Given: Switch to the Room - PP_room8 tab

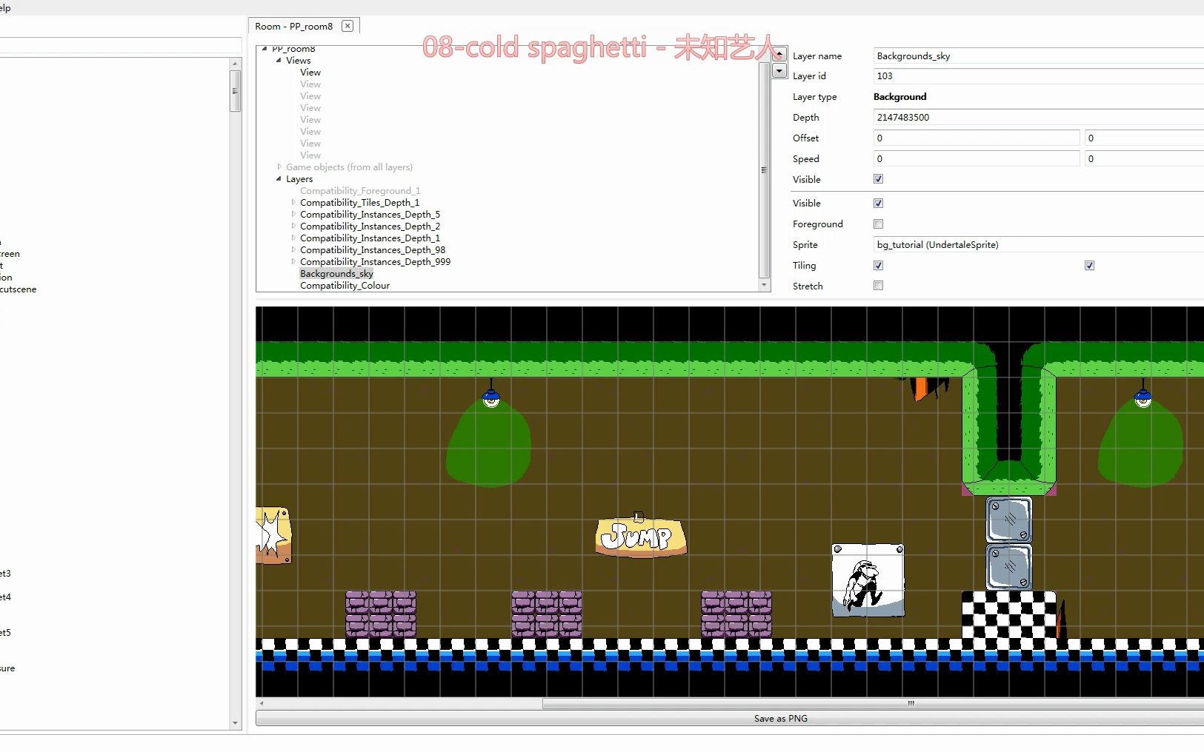Looking at the screenshot, I should [294, 26].
